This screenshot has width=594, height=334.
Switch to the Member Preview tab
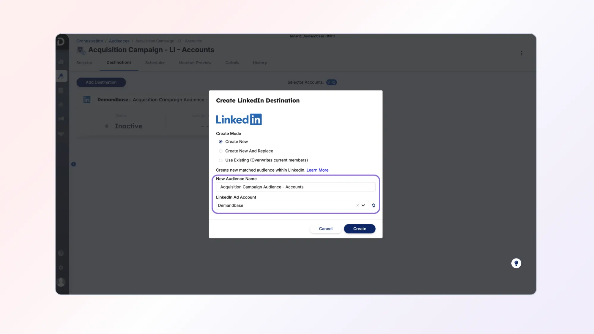[195, 63]
